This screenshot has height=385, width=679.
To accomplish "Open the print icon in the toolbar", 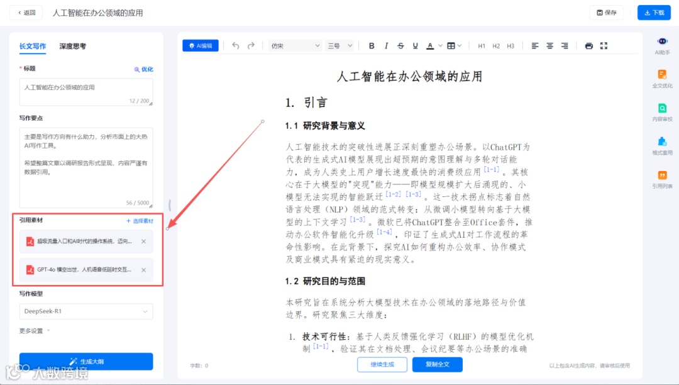I will click(588, 45).
